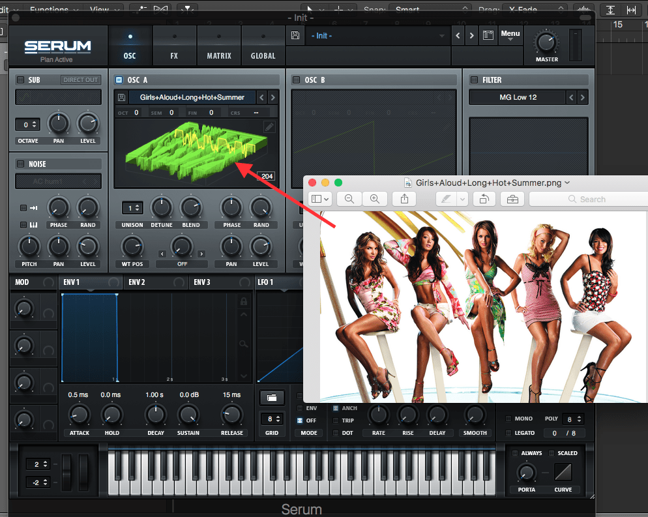Toggle the MONO checkbox
The image size is (648, 517).
coord(508,419)
